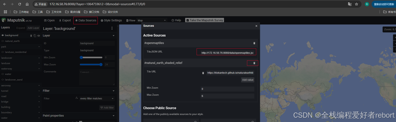Screen dimensions: 396x122
Task: Click the not-secure site info warning
Action: pyautogui.click(x=40, y=4)
